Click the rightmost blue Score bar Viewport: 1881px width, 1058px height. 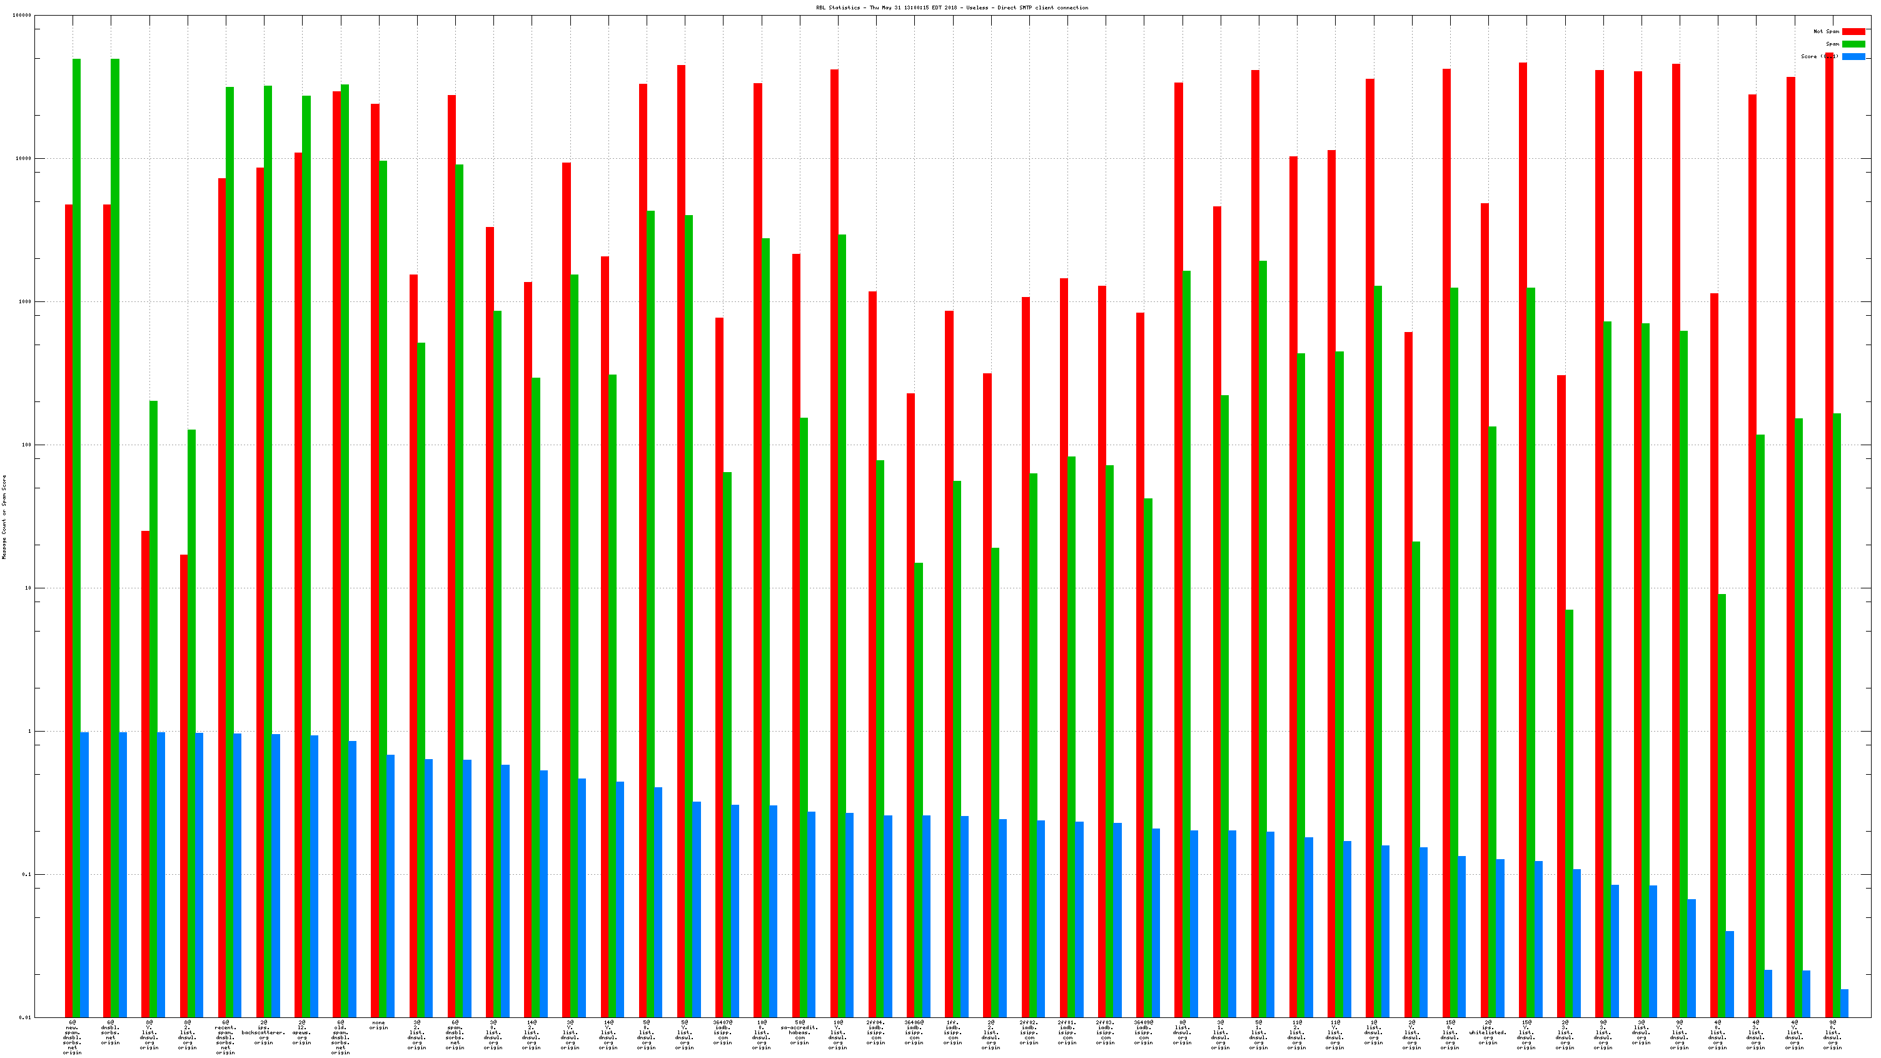[1845, 1003]
